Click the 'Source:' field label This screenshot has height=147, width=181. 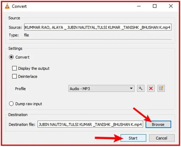click(15, 27)
